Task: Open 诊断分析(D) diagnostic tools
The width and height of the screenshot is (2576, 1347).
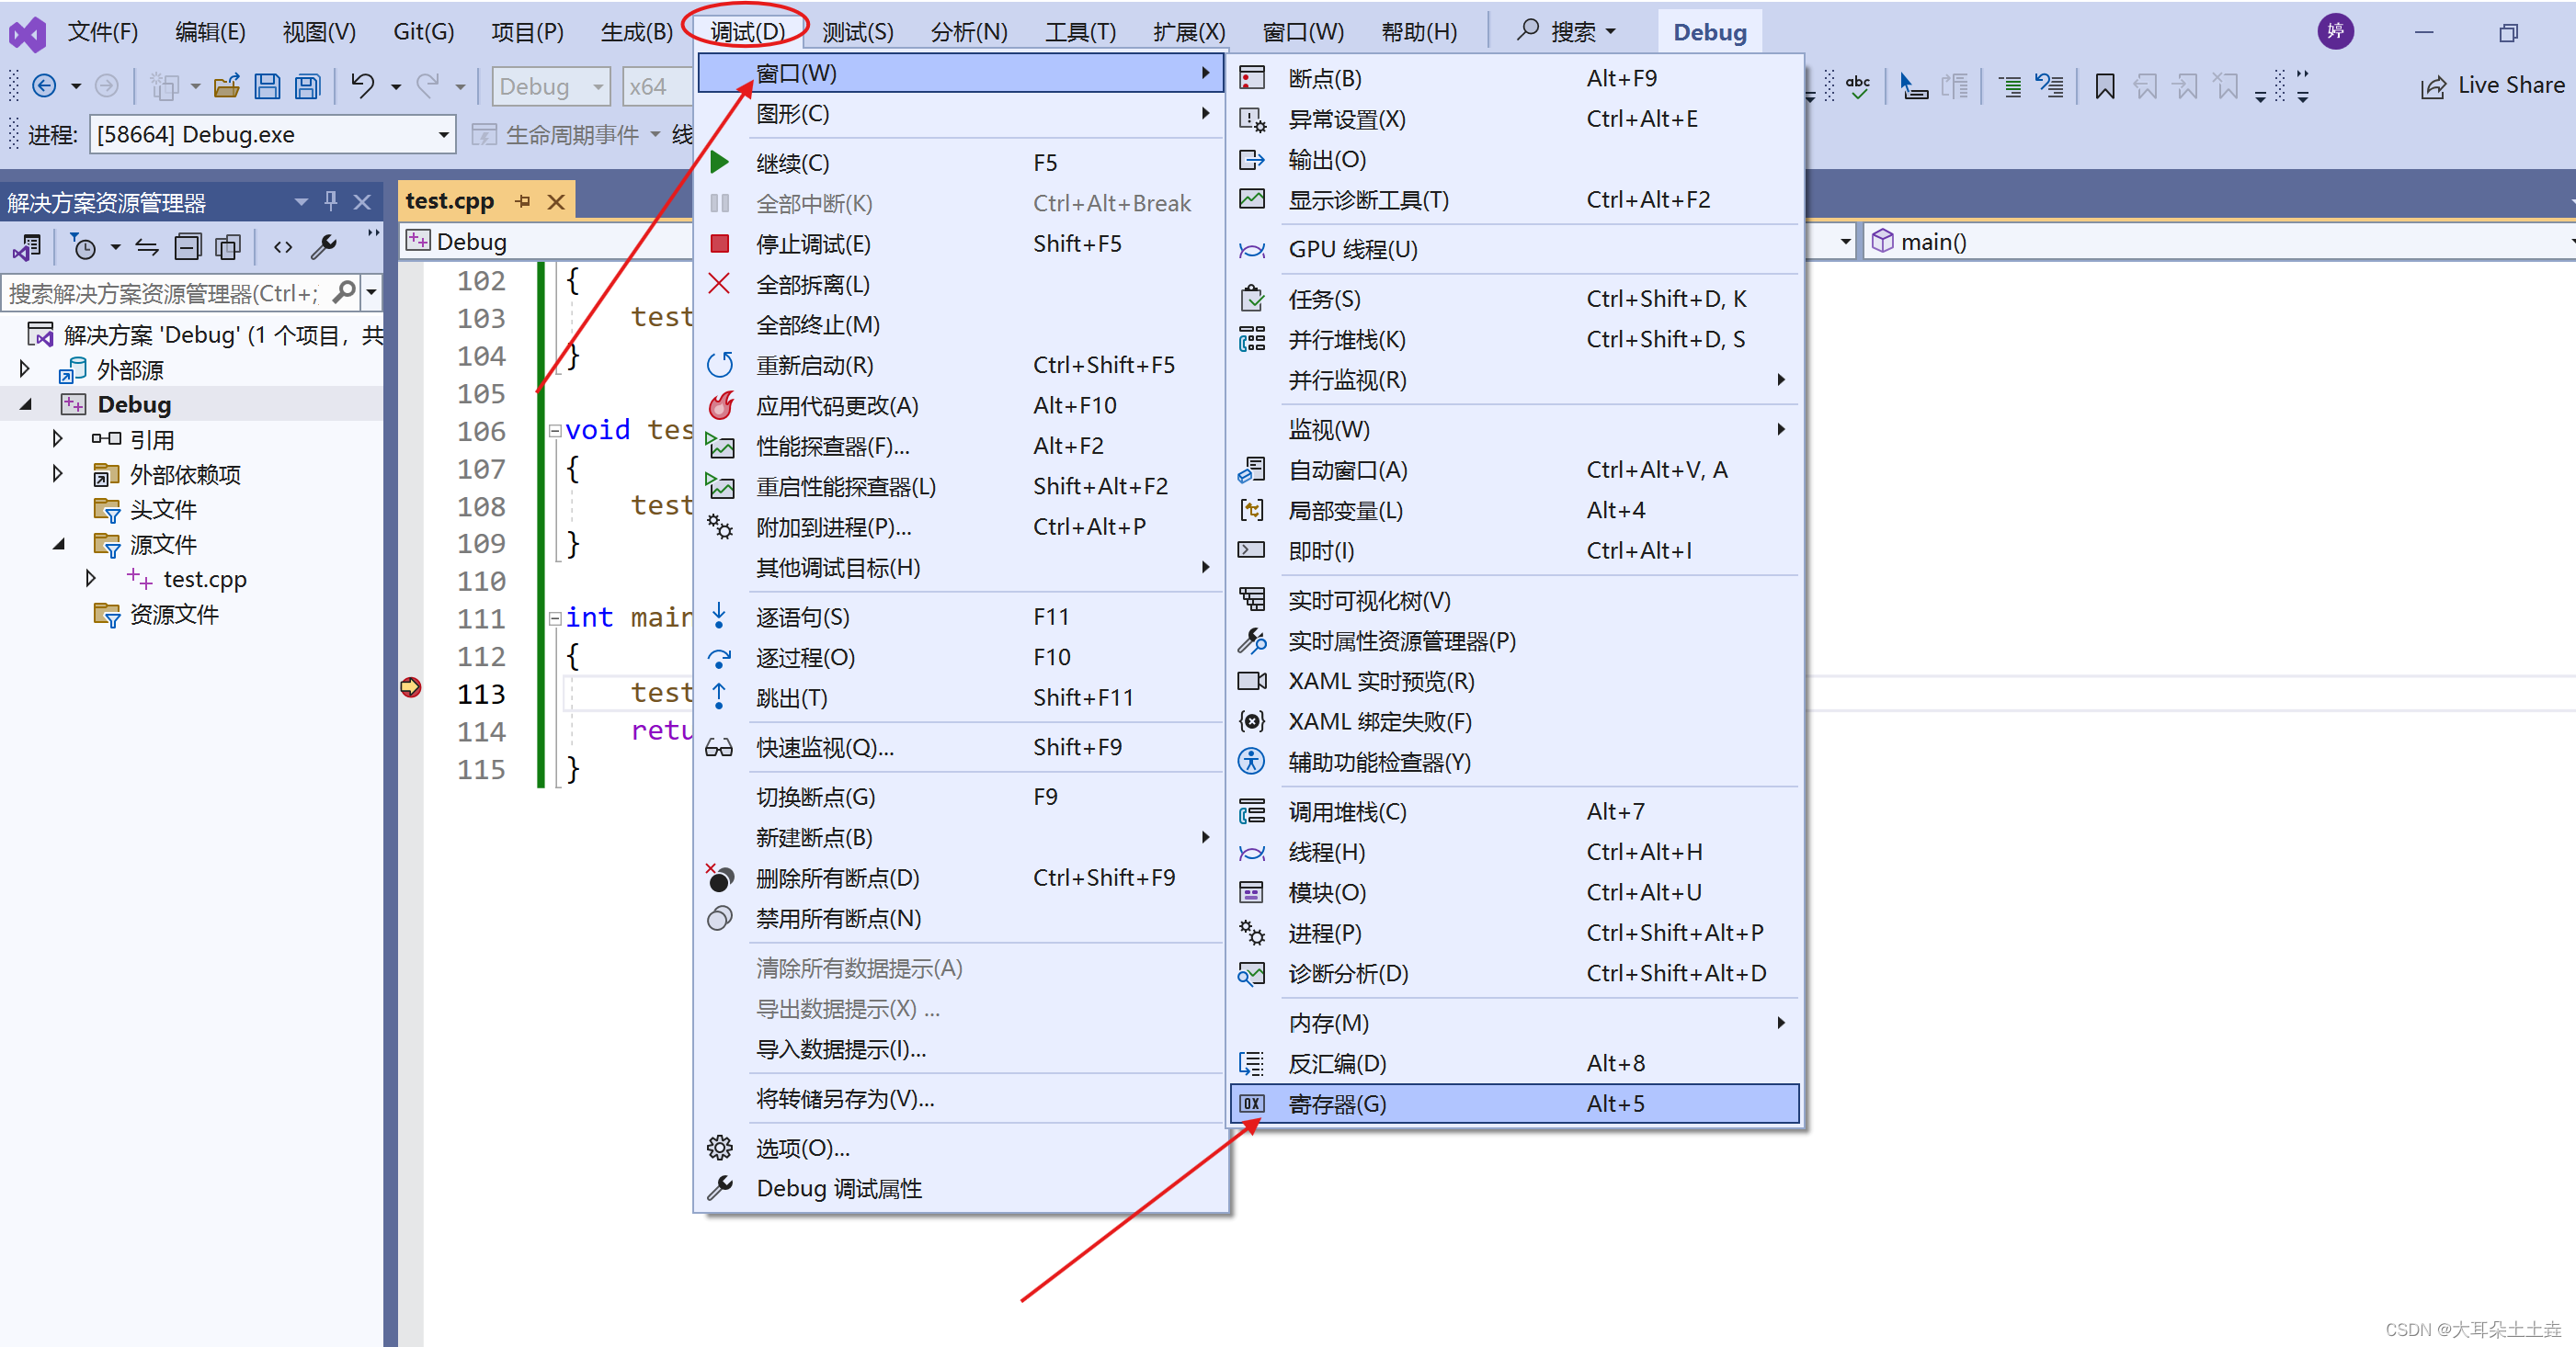Action: pyautogui.click(x=1348, y=974)
